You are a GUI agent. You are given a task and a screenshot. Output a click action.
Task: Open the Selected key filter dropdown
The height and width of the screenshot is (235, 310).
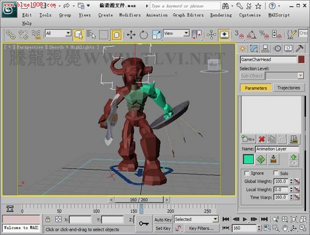pos(196,219)
